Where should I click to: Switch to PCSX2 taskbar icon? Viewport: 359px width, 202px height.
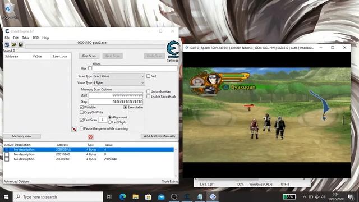point(213,197)
